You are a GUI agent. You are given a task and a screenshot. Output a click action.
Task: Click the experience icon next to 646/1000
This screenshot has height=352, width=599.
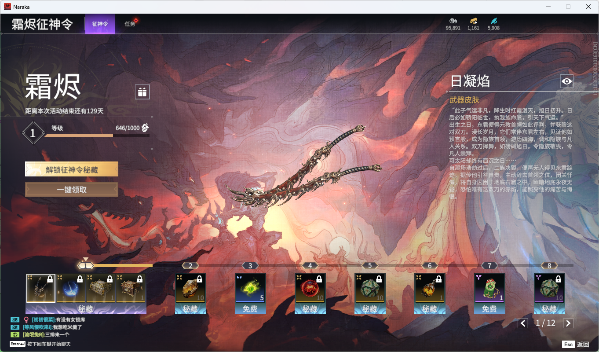point(145,128)
